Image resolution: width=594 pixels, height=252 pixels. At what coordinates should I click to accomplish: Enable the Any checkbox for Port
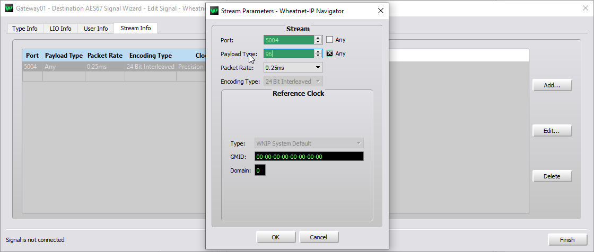point(329,40)
